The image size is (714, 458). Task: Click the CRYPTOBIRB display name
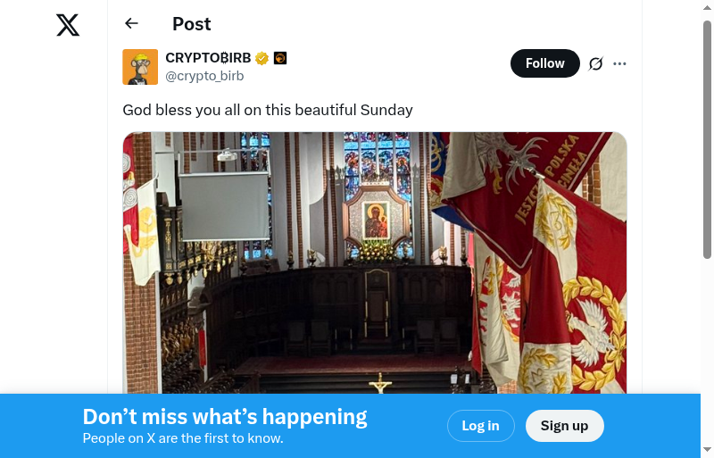click(208, 58)
